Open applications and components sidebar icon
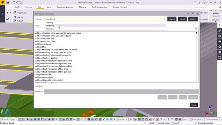This screenshot has height=125, width=222. tap(220, 58)
